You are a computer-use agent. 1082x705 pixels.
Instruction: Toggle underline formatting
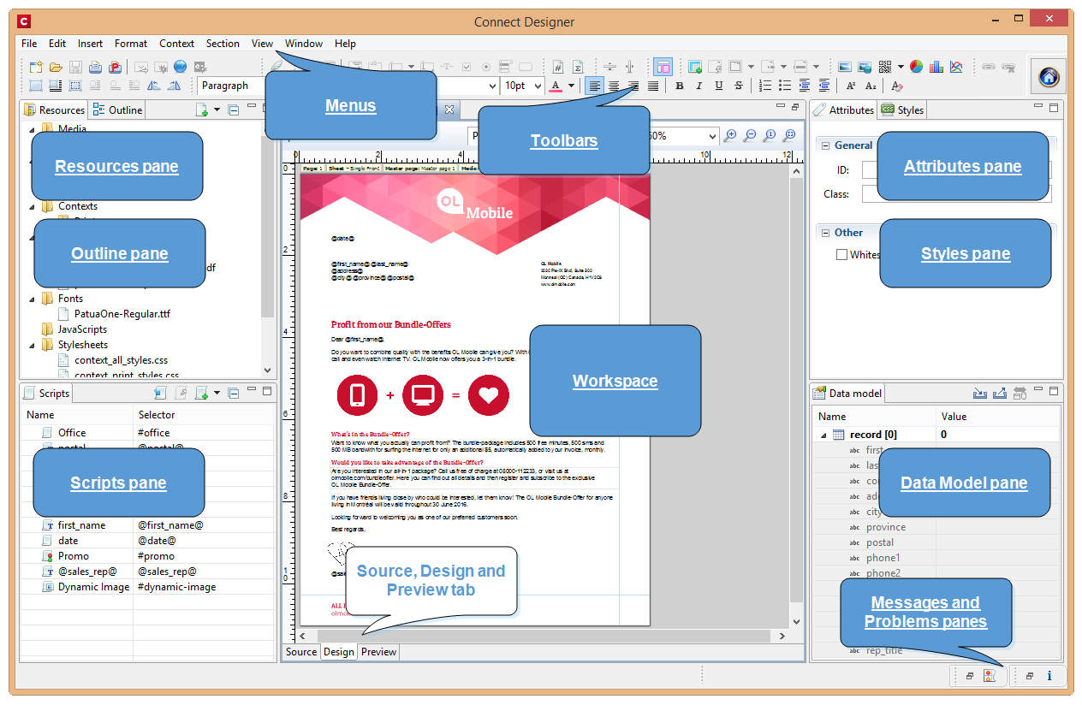pyautogui.click(x=719, y=86)
